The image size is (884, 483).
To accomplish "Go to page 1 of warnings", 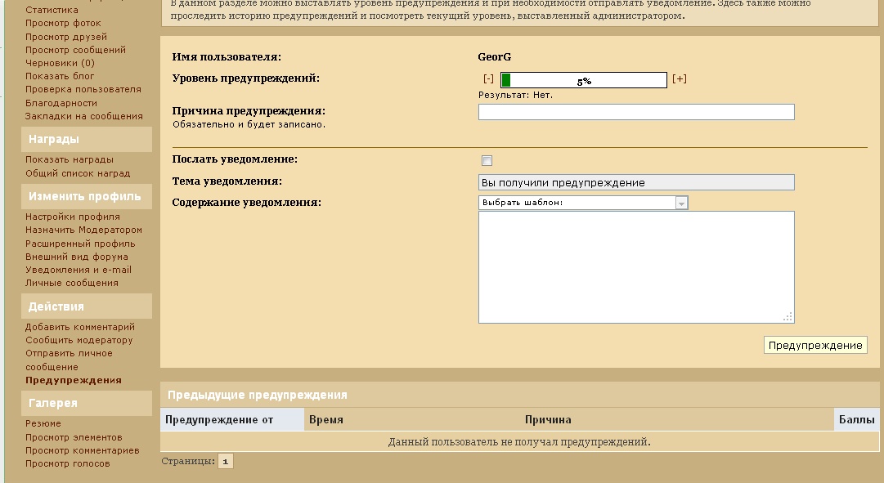I will pos(225,462).
